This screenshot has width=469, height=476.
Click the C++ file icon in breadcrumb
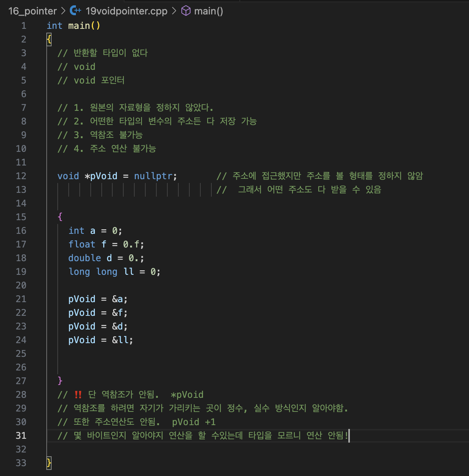point(75,11)
